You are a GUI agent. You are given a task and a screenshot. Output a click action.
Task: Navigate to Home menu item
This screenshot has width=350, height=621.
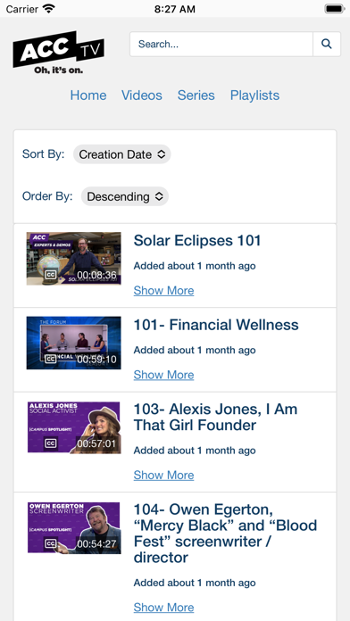click(88, 95)
